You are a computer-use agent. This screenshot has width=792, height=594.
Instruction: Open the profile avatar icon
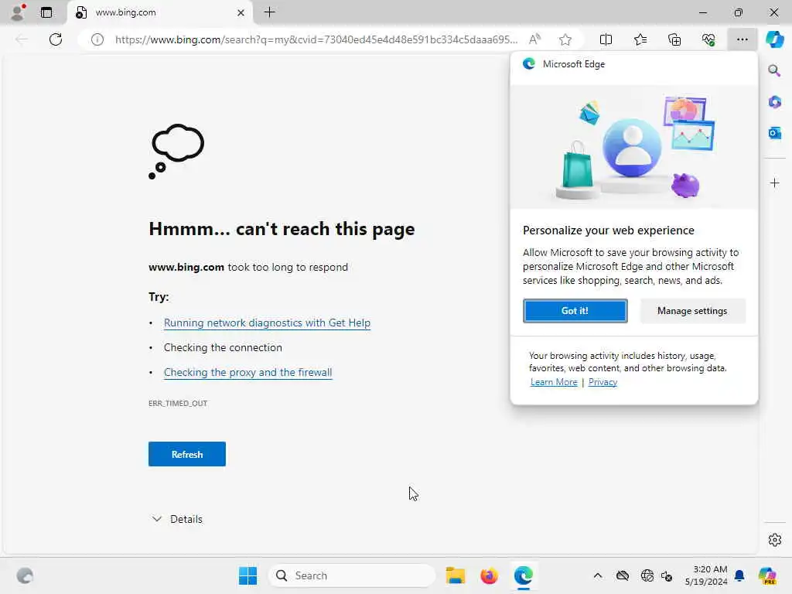[19, 12]
